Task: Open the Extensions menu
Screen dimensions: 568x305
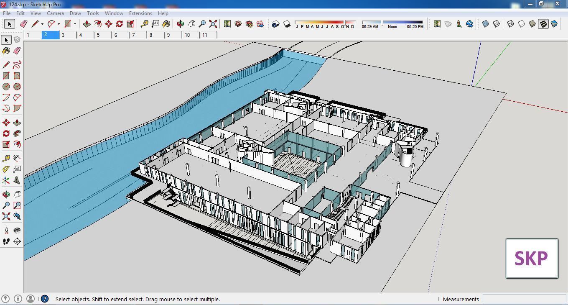Action: tap(140, 13)
